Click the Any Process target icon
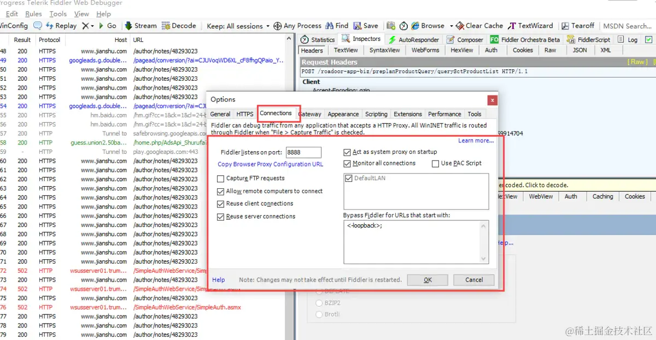This screenshot has height=340, width=656. [x=278, y=26]
